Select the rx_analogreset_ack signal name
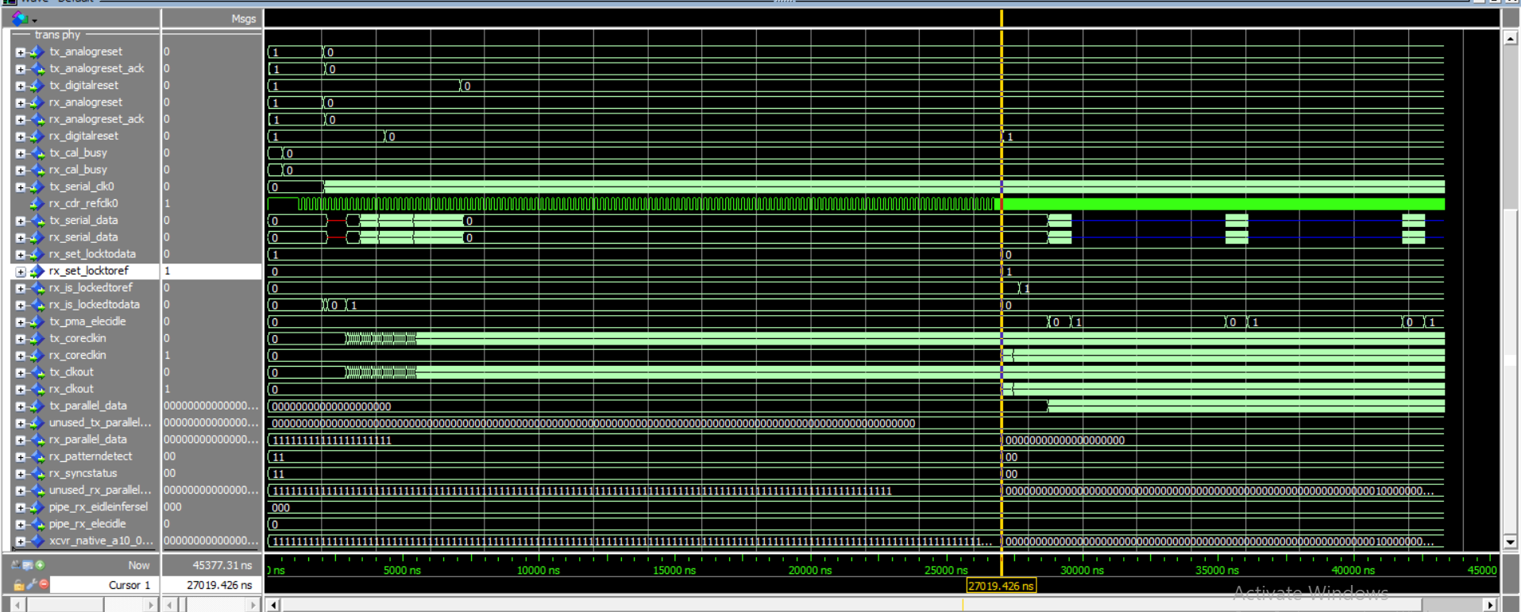This screenshot has height=612, width=1521. tap(97, 119)
